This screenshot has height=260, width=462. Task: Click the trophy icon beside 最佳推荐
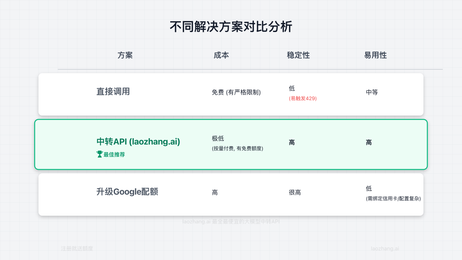(99, 154)
